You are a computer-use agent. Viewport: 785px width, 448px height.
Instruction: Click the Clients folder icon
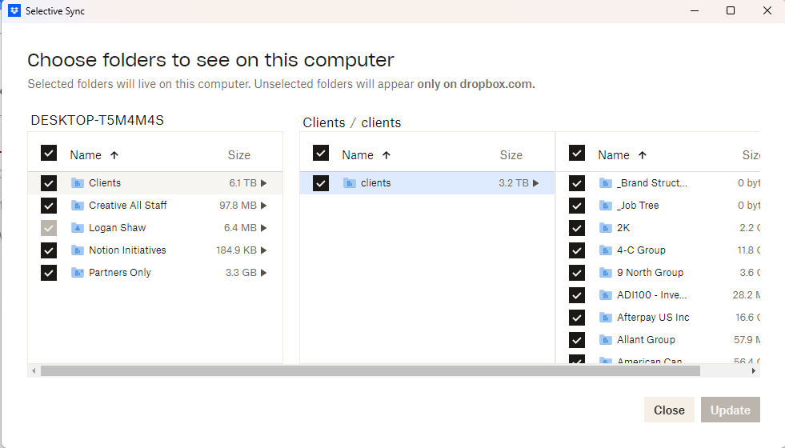[x=78, y=183]
